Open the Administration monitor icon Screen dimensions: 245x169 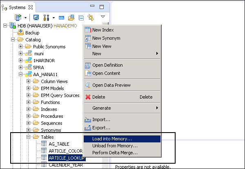[36, 17]
